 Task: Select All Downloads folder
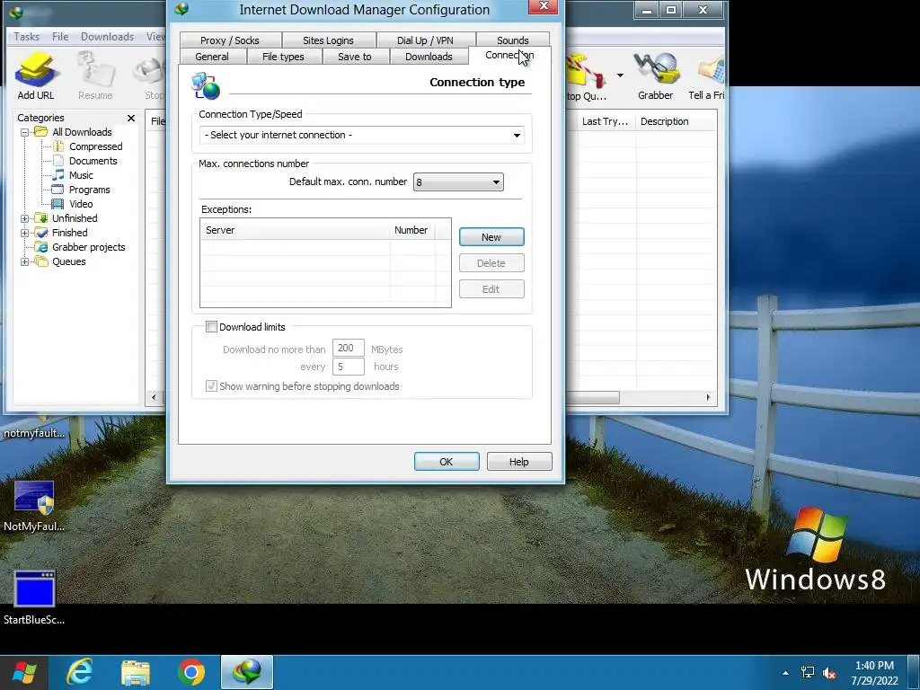coord(74,132)
